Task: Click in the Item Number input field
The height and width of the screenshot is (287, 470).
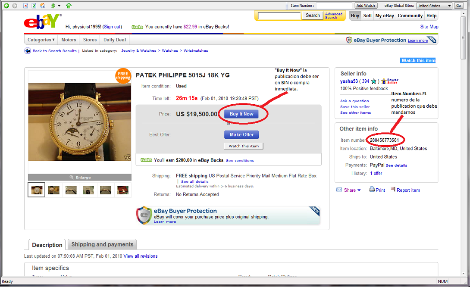Action: 334,6
